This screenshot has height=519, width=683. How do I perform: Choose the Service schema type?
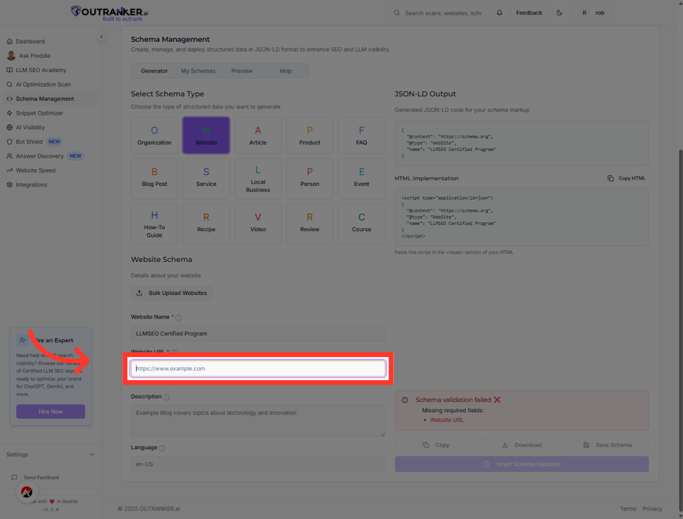coord(206,179)
